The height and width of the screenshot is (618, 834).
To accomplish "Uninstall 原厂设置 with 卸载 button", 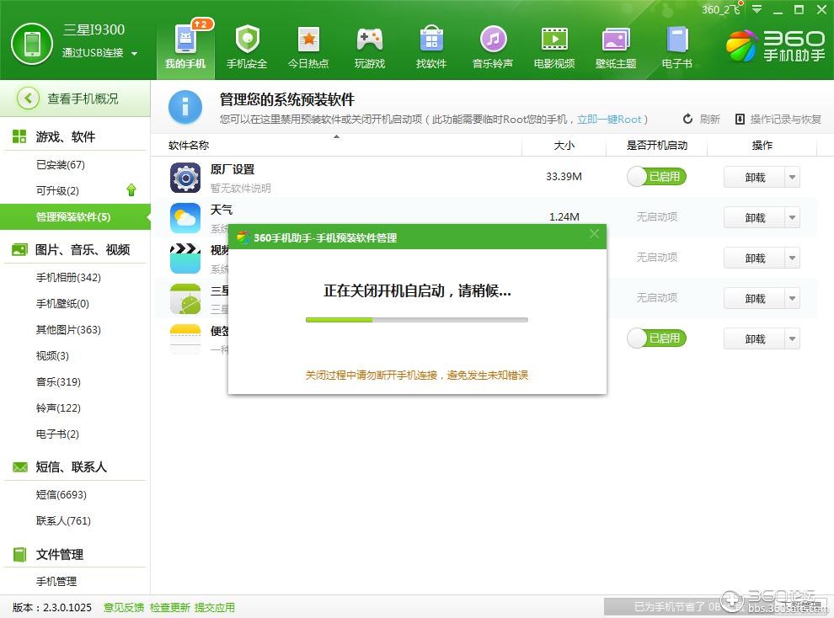I will coord(755,178).
